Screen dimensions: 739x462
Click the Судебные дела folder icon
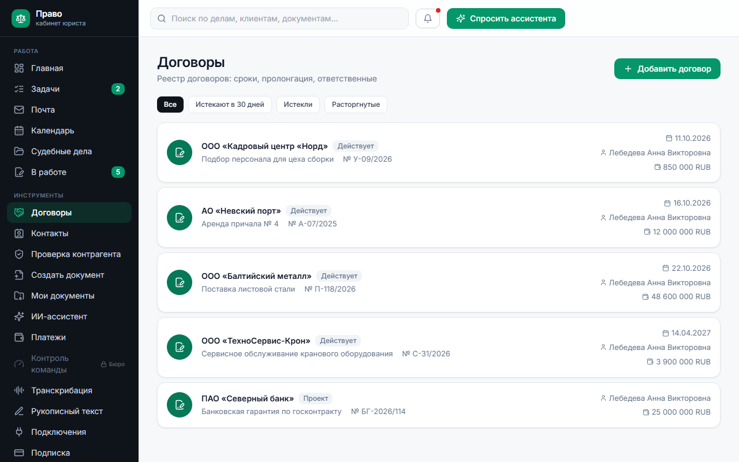[19, 151]
